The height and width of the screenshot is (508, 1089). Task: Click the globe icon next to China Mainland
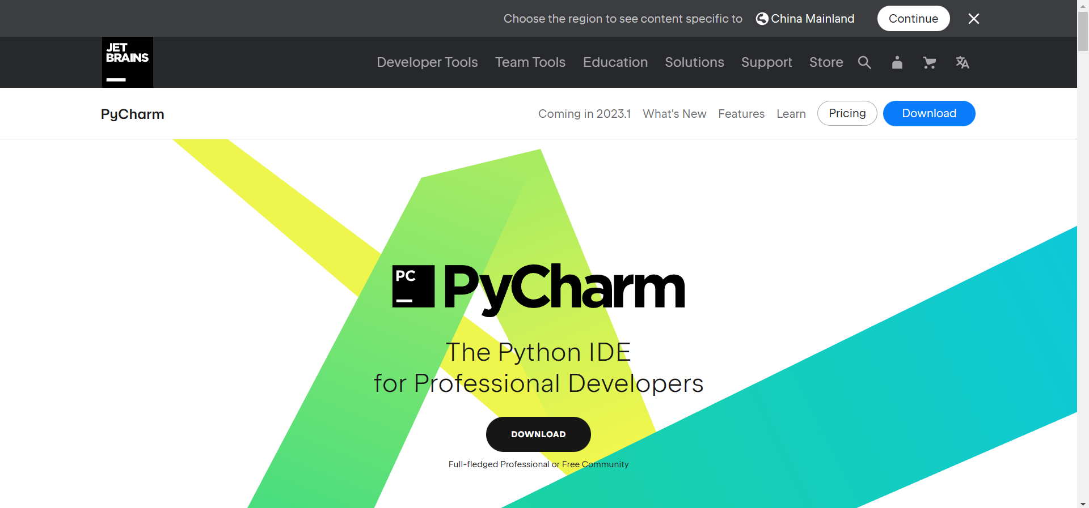tap(762, 19)
